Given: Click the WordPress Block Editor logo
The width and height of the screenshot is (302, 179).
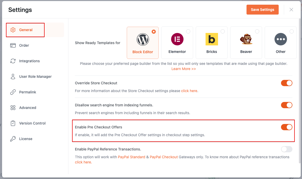Looking at the screenshot, I should point(143,39).
